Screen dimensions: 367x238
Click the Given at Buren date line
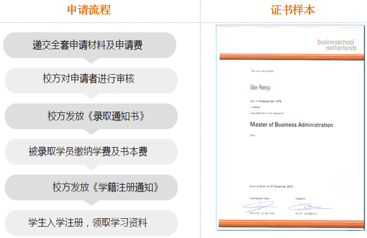[271, 187]
